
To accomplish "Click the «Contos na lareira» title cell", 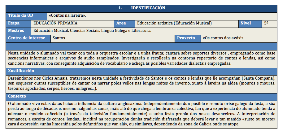I will coord(163,16).
